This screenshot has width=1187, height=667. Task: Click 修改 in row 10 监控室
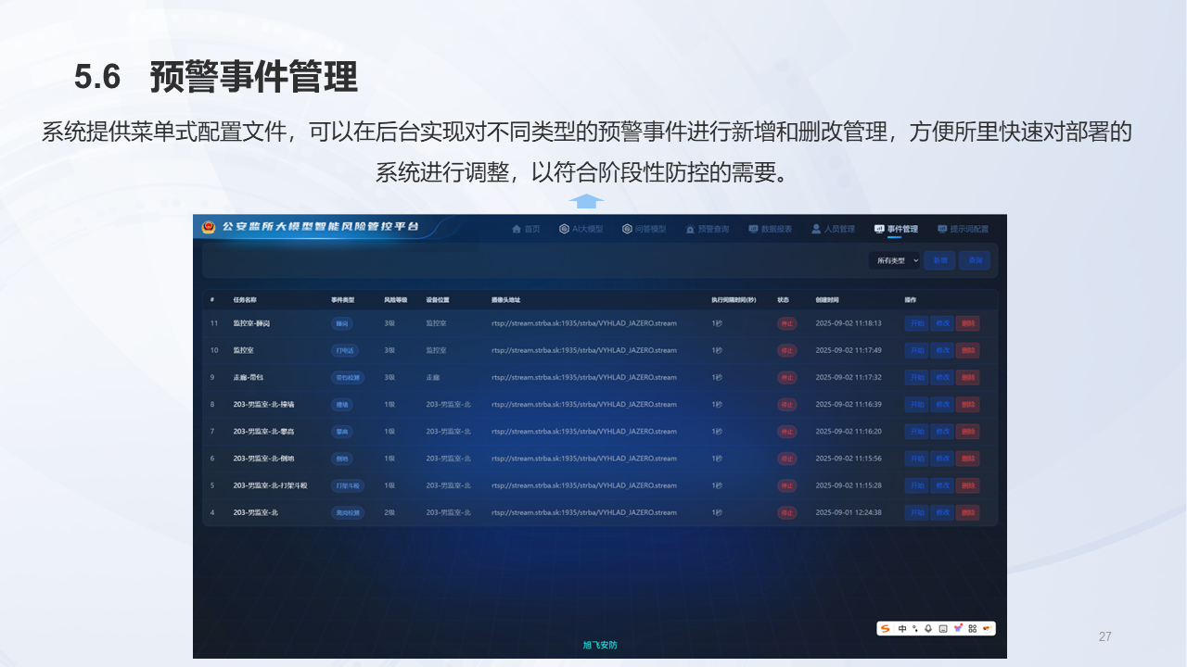click(942, 350)
